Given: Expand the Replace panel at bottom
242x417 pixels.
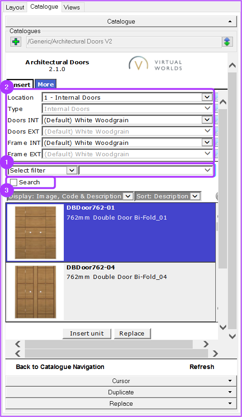Looking at the screenshot, I should coord(121,403).
